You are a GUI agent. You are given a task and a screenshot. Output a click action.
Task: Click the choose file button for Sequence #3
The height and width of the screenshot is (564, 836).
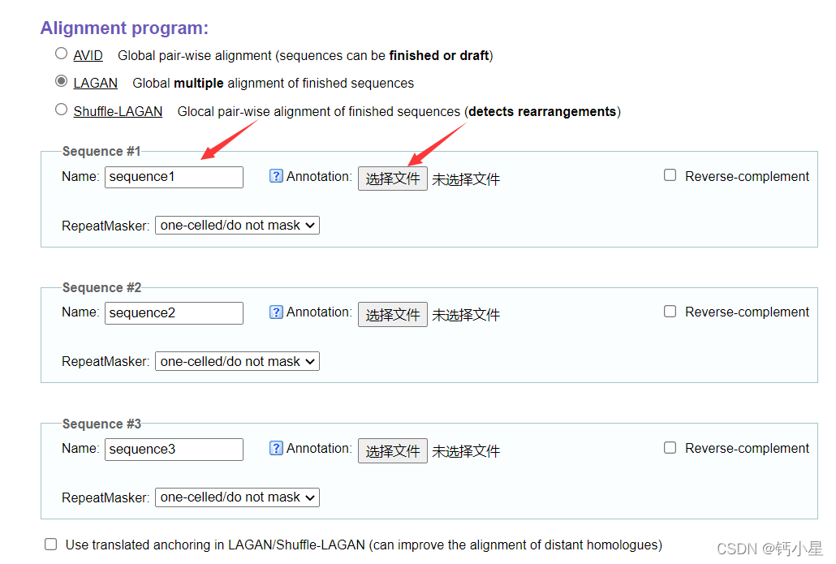point(392,450)
